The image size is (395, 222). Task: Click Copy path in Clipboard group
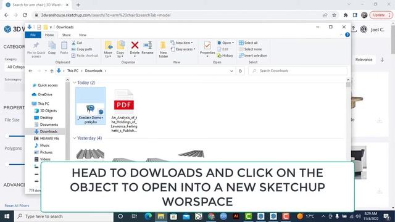pyautogui.click(x=81, y=49)
